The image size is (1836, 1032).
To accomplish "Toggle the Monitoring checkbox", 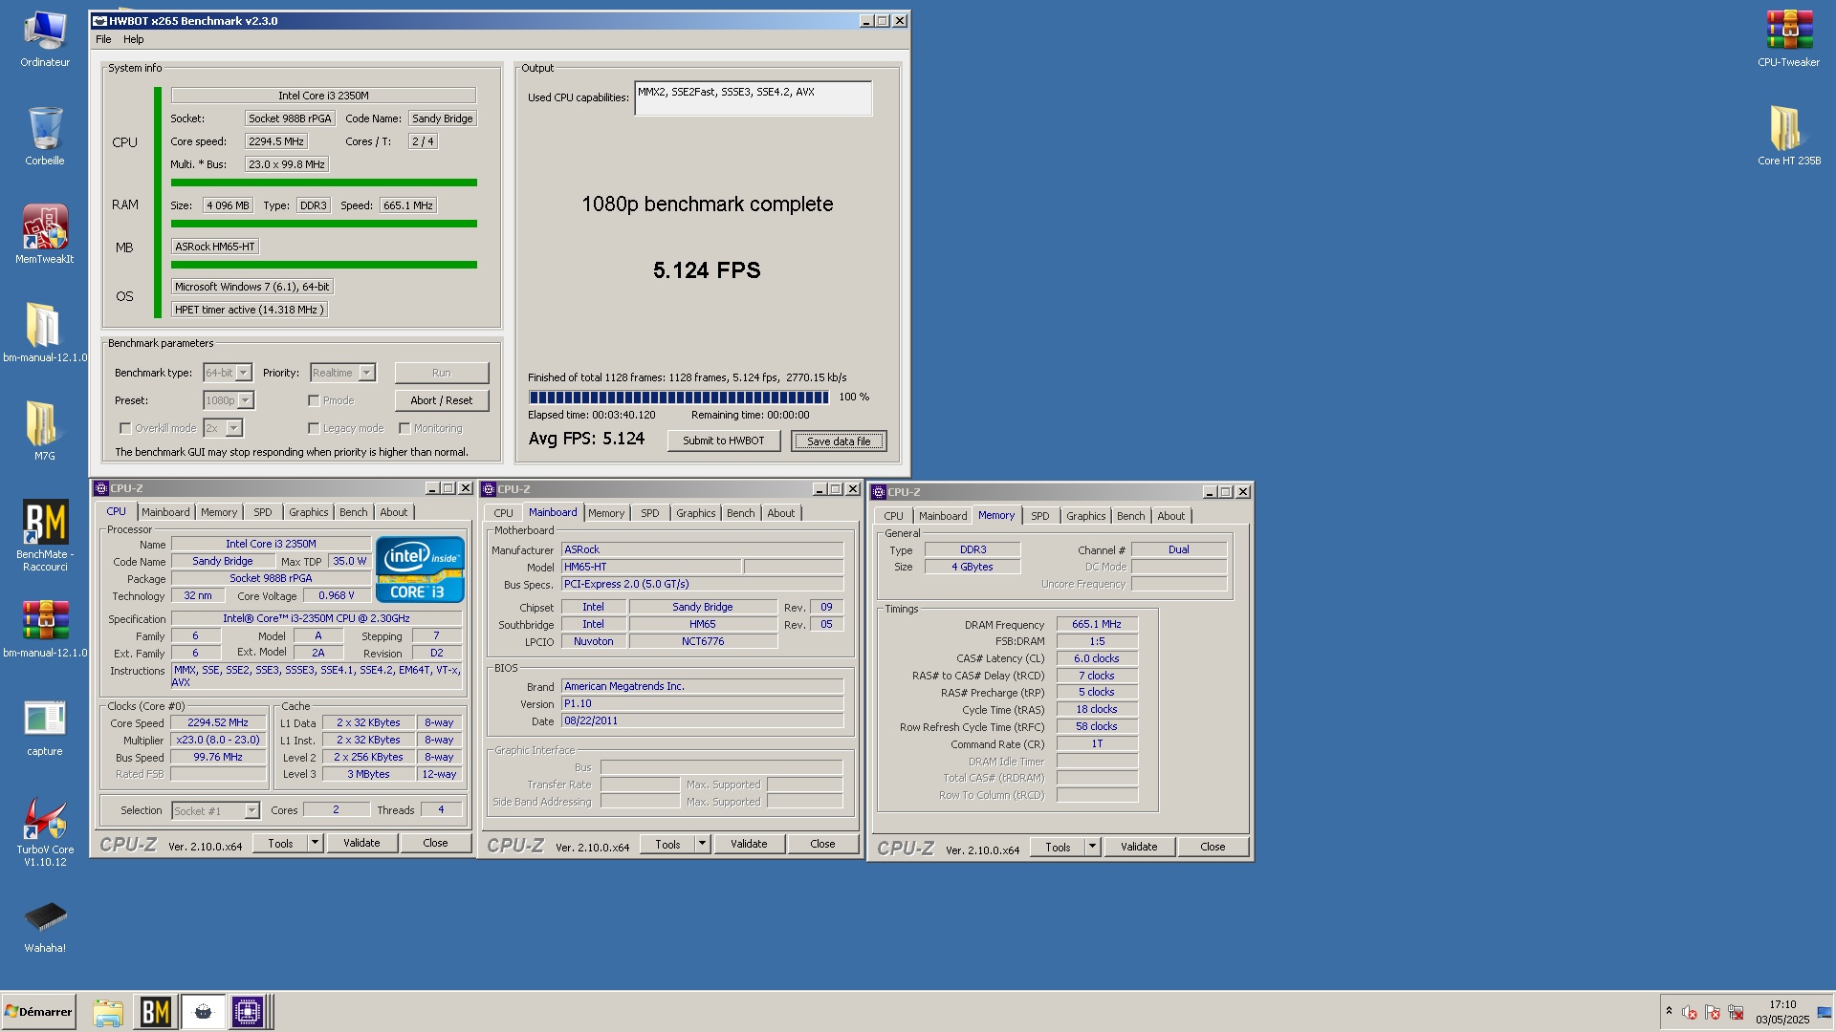I will (x=404, y=428).
